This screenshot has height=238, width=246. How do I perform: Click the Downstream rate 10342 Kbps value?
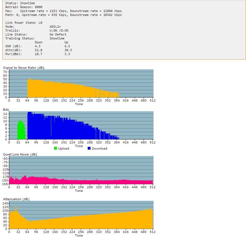(x=112, y=15)
